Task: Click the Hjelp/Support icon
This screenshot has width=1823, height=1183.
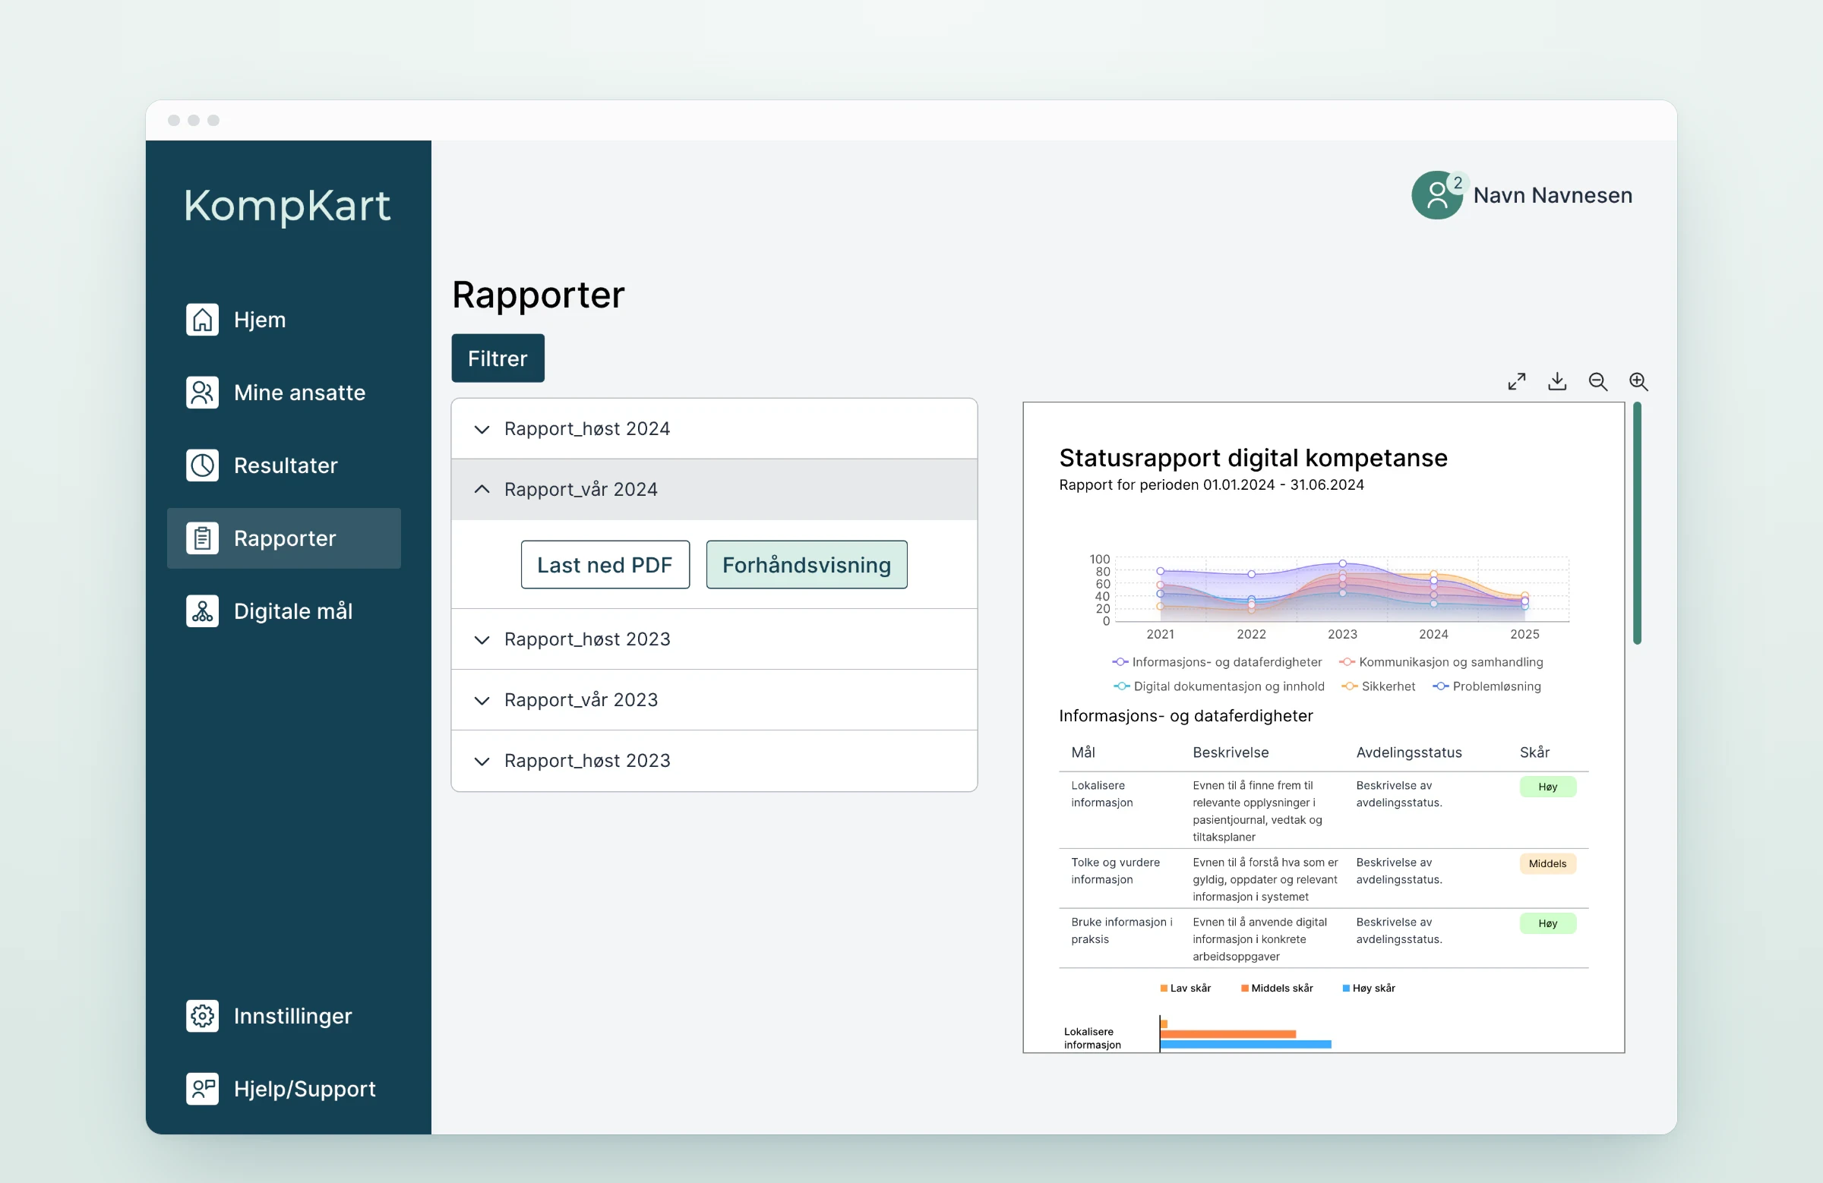Action: coord(202,1088)
